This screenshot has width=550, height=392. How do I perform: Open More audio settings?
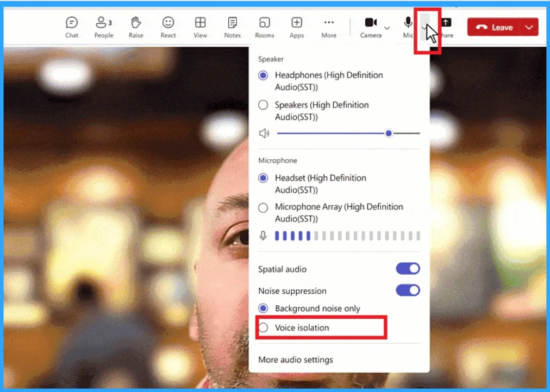pos(295,360)
